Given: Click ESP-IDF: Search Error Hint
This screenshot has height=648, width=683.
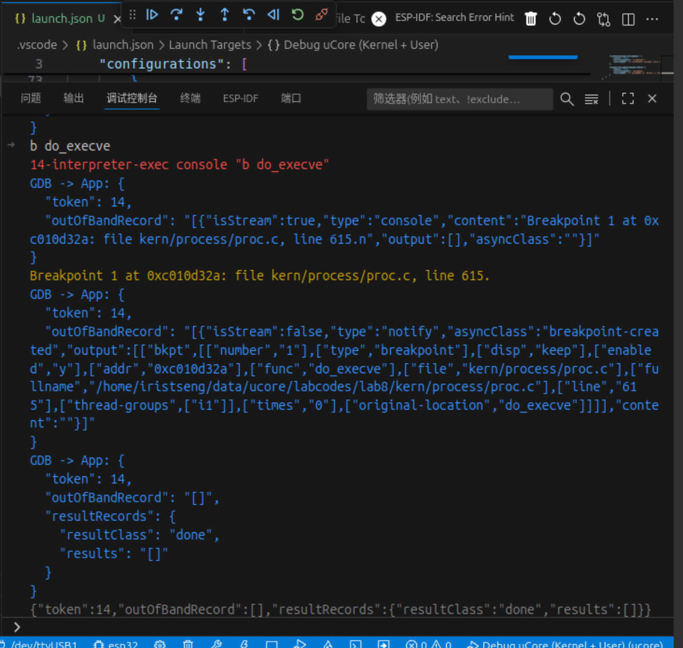Looking at the screenshot, I should [x=454, y=17].
